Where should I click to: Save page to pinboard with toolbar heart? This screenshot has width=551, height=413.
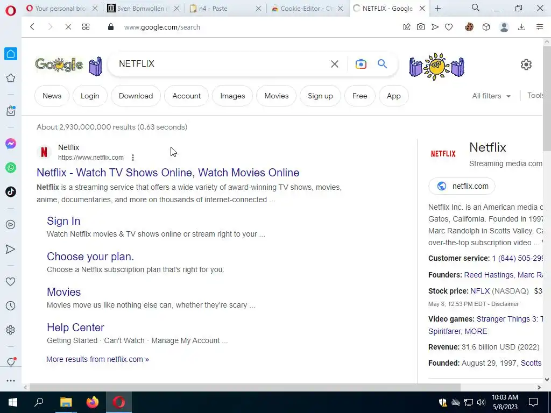point(449,27)
